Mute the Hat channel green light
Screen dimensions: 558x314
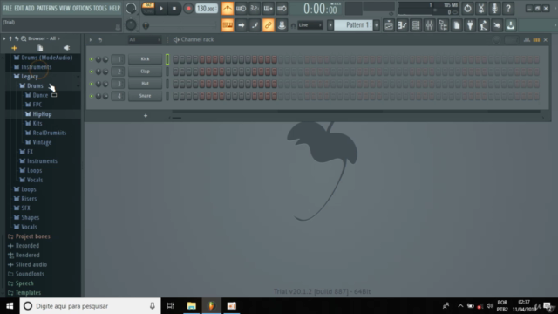(92, 84)
